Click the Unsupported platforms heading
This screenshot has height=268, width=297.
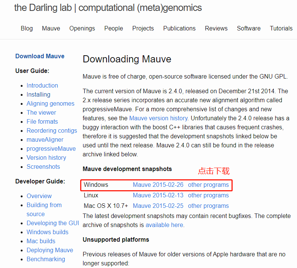pos(116,240)
